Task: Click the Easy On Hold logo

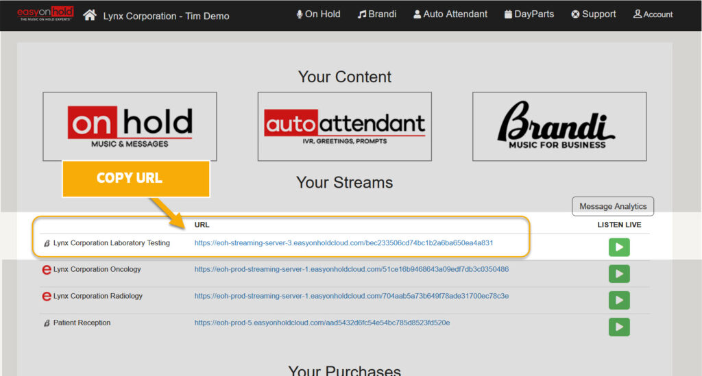Action: (45, 14)
